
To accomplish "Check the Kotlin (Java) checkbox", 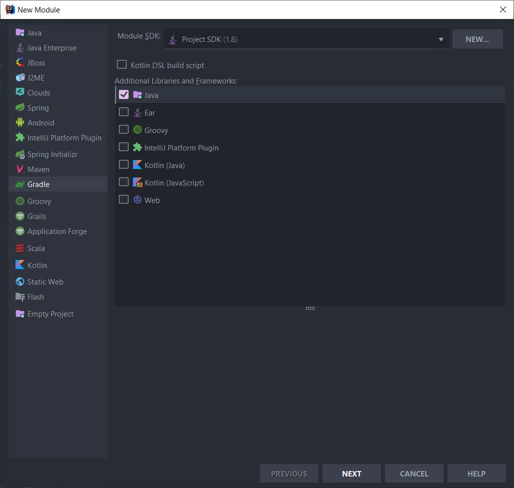I will click(x=123, y=164).
